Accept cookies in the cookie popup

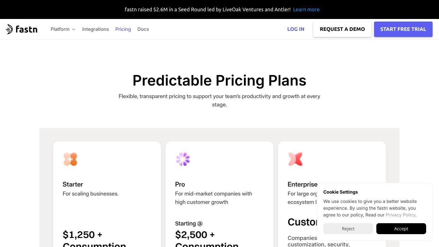click(x=401, y=229)
